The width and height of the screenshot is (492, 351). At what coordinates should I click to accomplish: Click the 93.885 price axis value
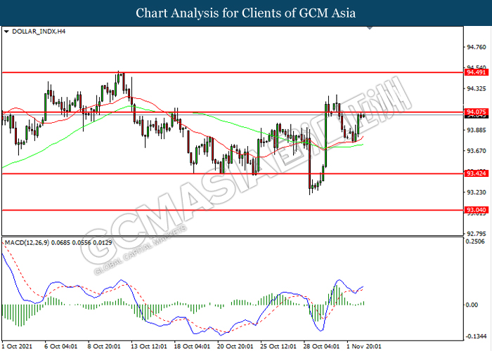point(477,130)
